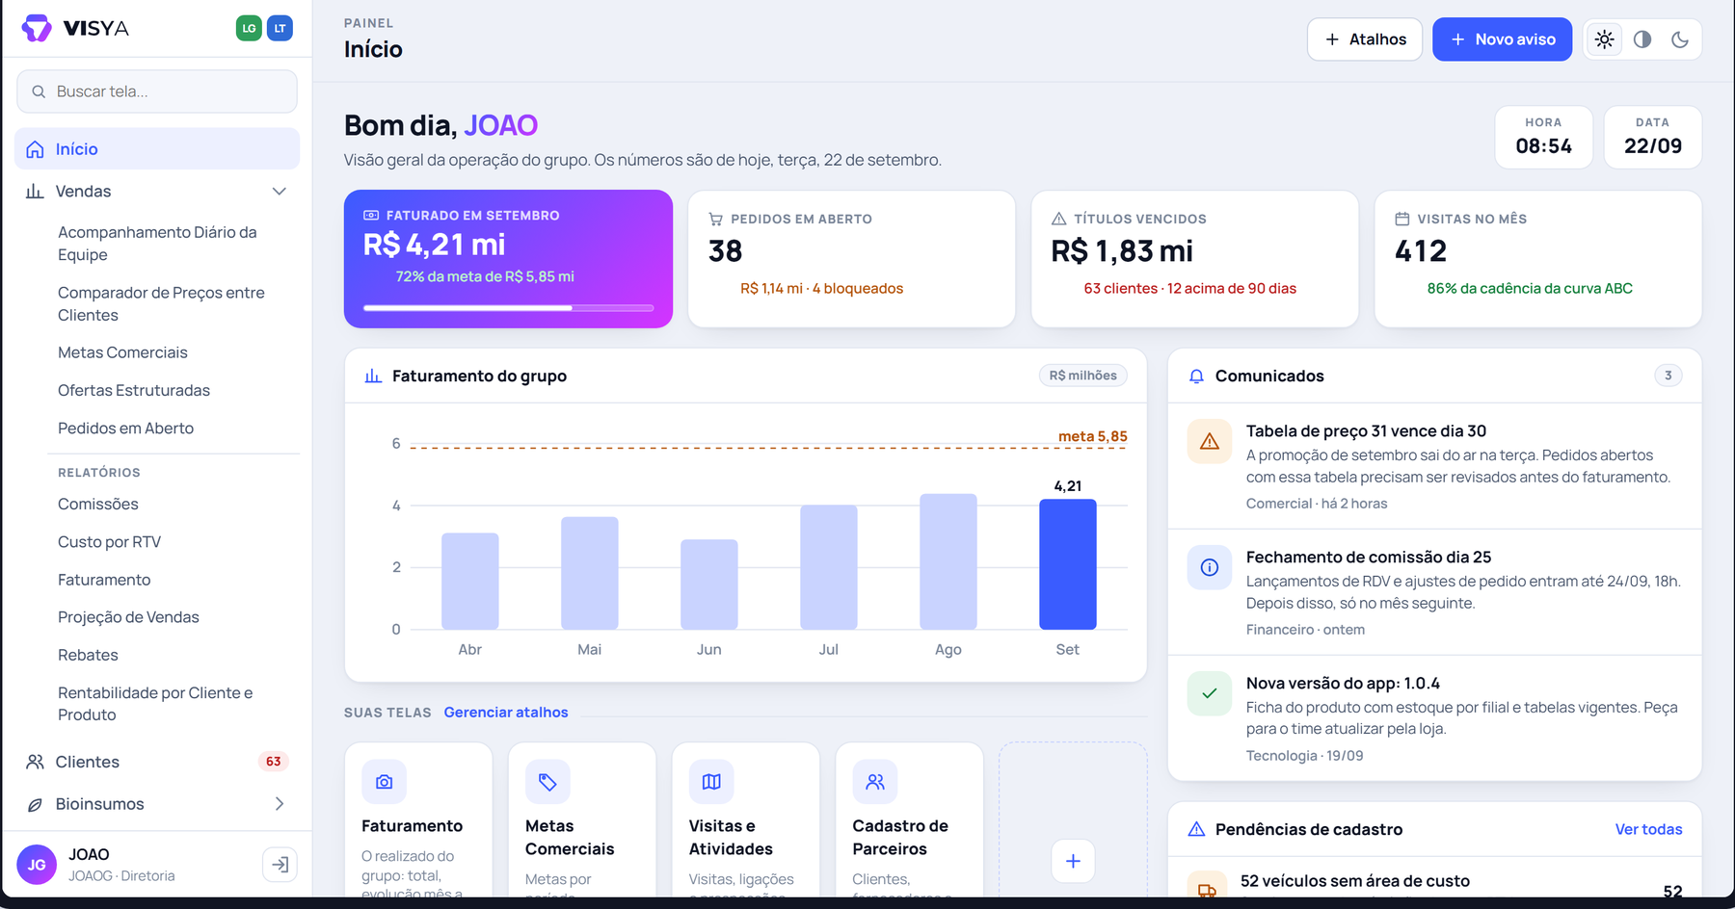
Task: Click the people icon on Cadastro de Parceiros card
Action: tap(875, 782)
